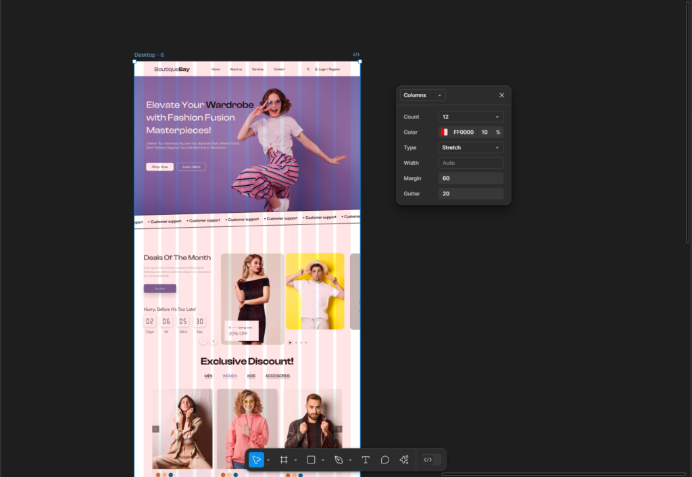Select the Text tool
Viewport: 692px width, 477px height.
(366, 460)
